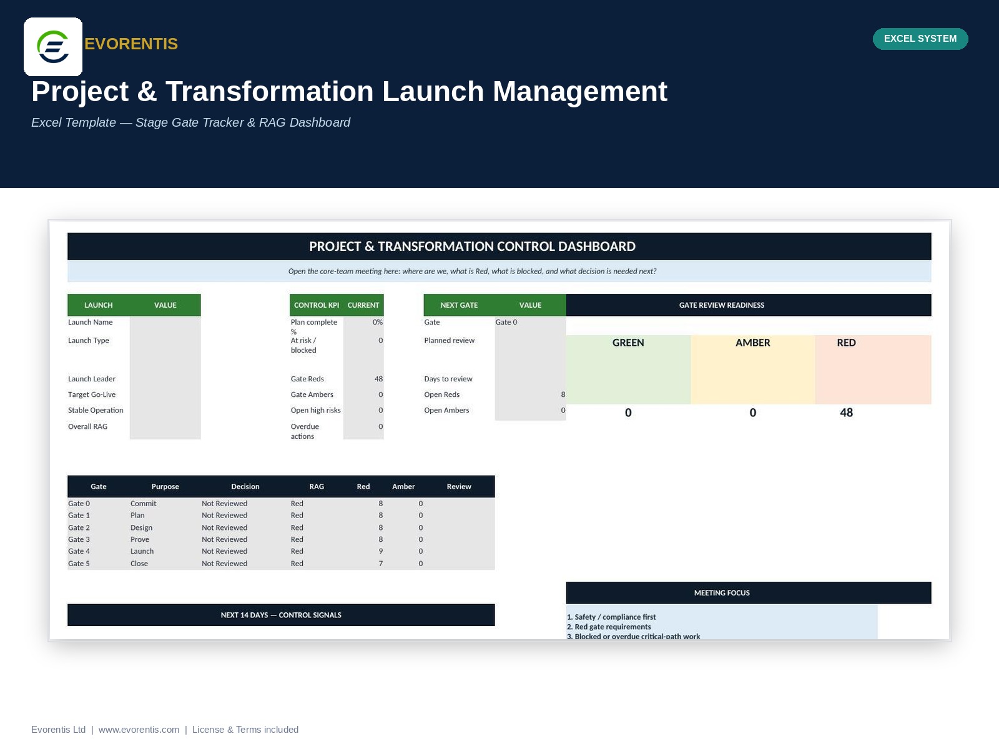Click the MEETING FOCUS header
Viewport: 999px width, 749px height.
coord(749,593)
